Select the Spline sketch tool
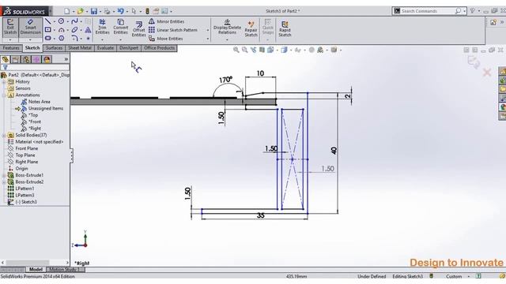The width and height of the screenshot is (506, 284). [x=74, y=21]
